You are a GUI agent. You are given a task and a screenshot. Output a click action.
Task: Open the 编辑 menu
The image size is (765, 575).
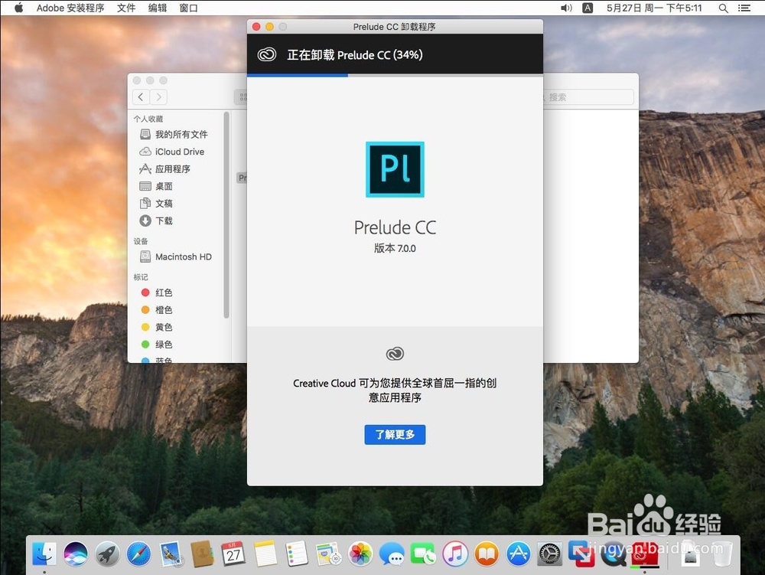tap(158, 8)
